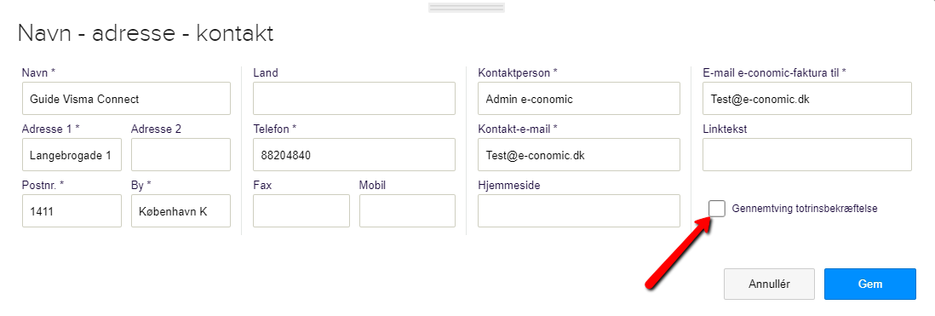The image size is (935, 316).
Task: Click the empty Land field
Action: pyautogui.click(x=354, y=99)
